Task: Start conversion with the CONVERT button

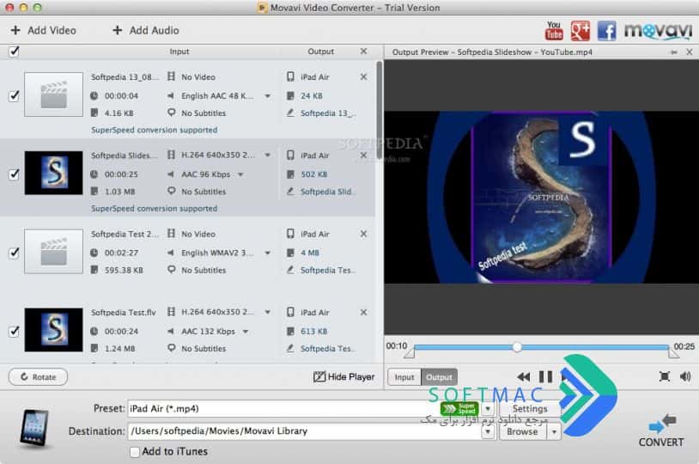Action: (x=661, y=431)
